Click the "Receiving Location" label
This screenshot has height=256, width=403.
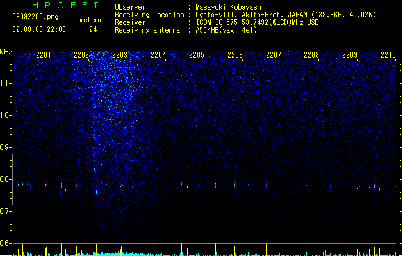149,15
